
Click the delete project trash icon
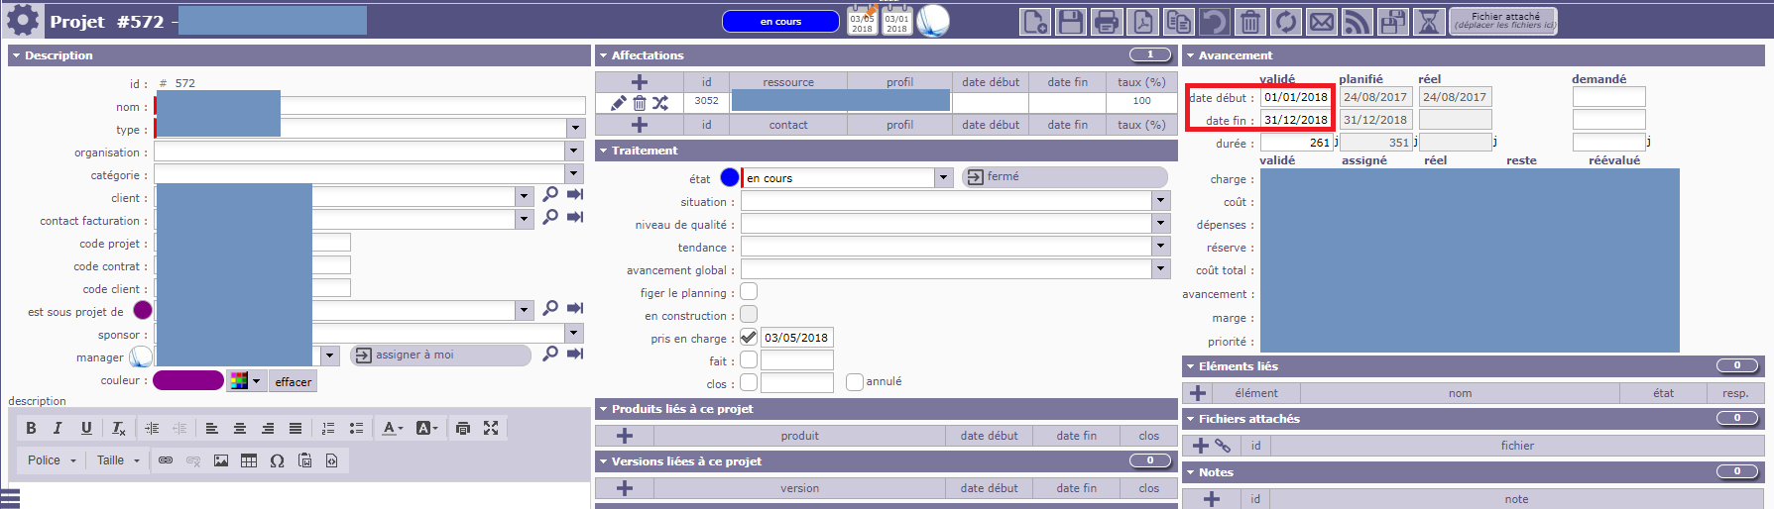[1250, 22]
